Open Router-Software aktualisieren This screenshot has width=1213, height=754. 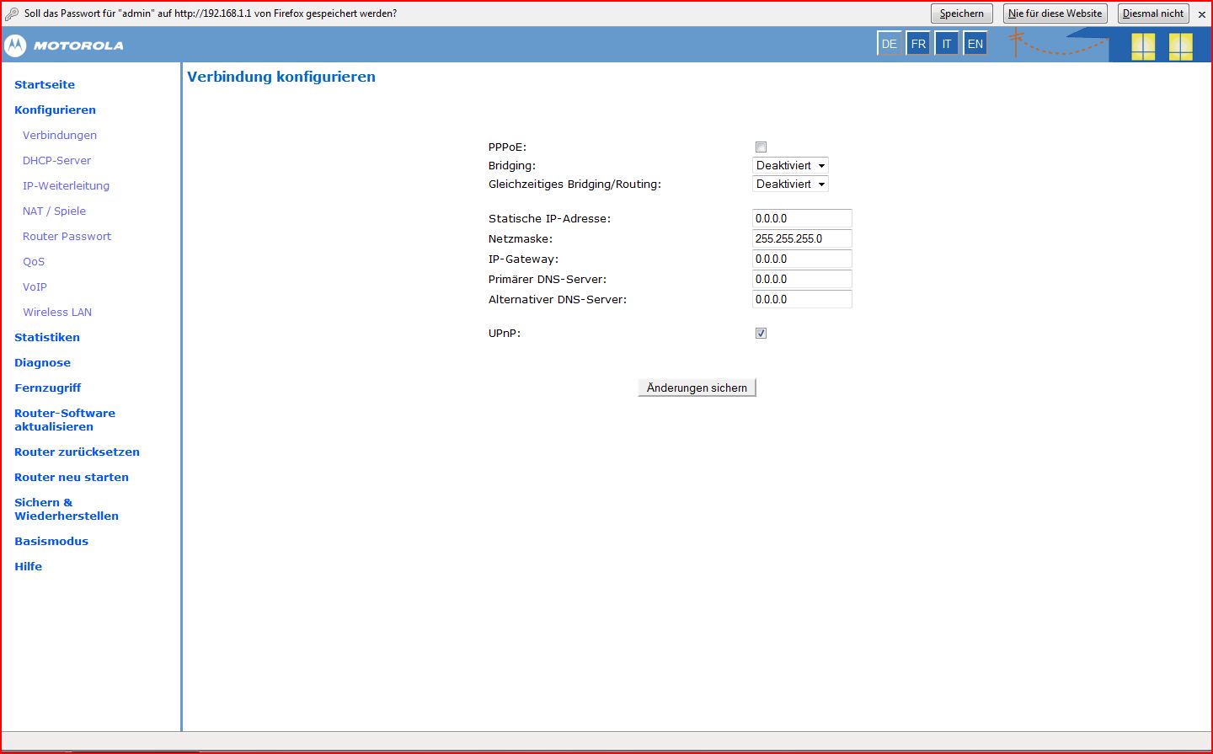click(65, 420)
